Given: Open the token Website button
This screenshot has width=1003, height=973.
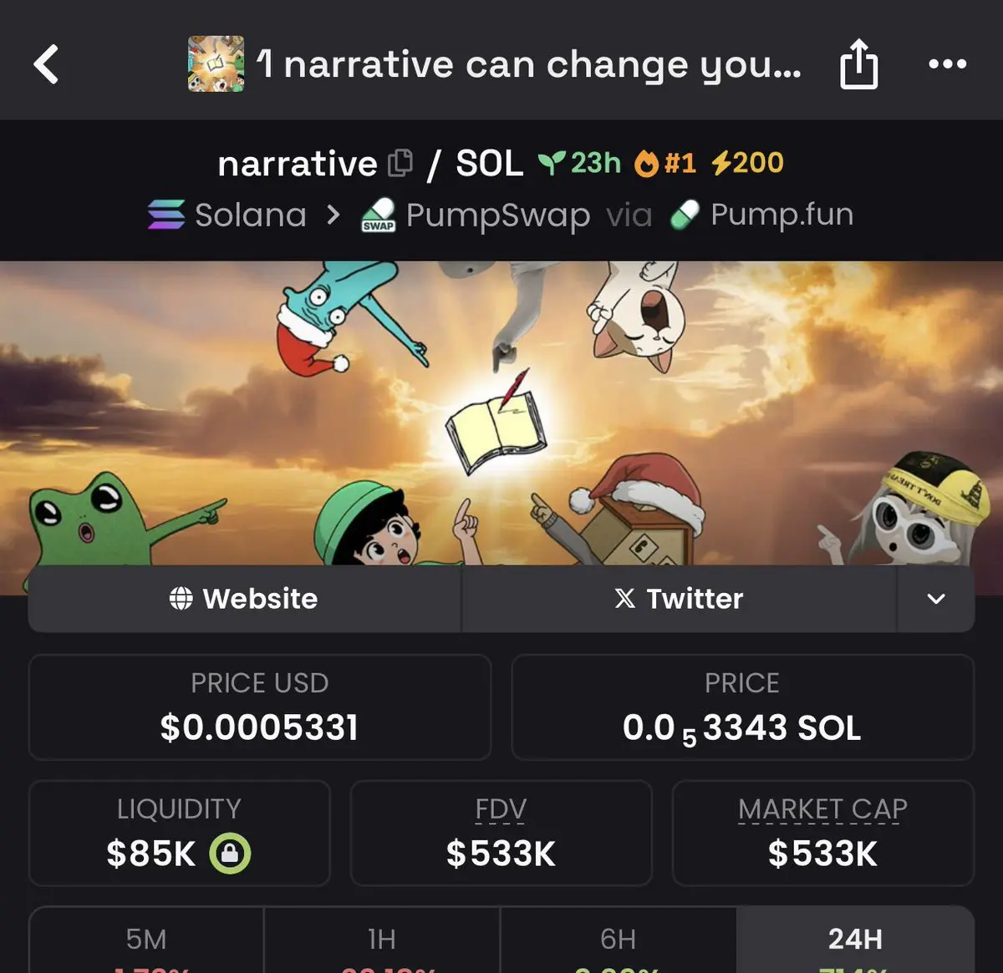Looking at the screenshot, I should click(x=244, y=599).
